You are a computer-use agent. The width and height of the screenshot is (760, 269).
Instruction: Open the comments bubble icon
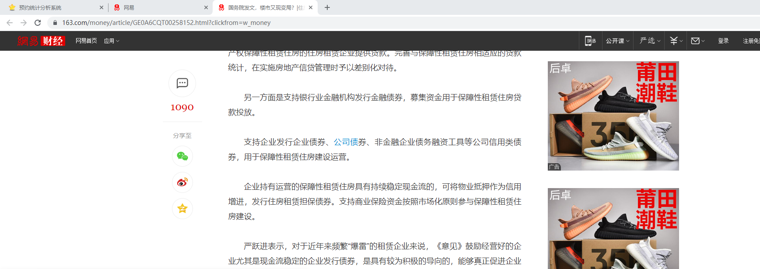click(x=182, y=83)
